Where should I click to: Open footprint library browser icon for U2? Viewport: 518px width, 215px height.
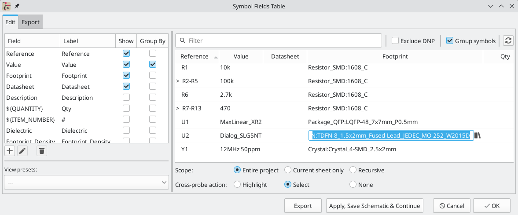click(x=478, y=135)
